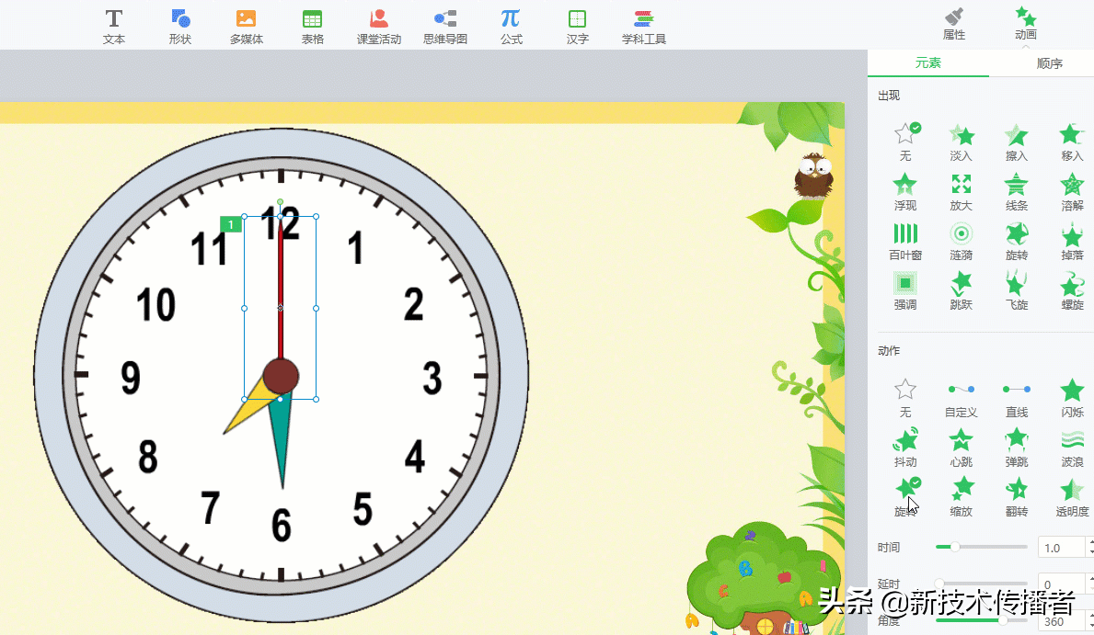Apply the 旋转 entrance effect under 出现
The height and width of the screenshot is (635, 1094).
1017,241
